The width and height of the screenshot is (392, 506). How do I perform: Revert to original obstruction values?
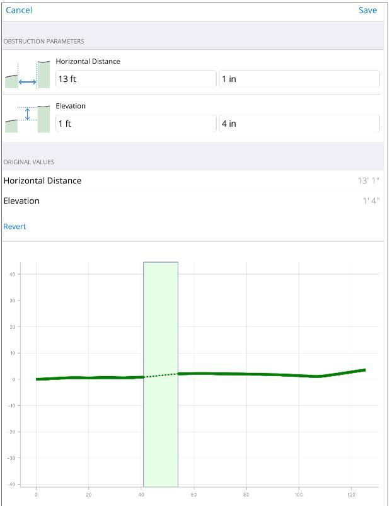[x=14, y=226]
